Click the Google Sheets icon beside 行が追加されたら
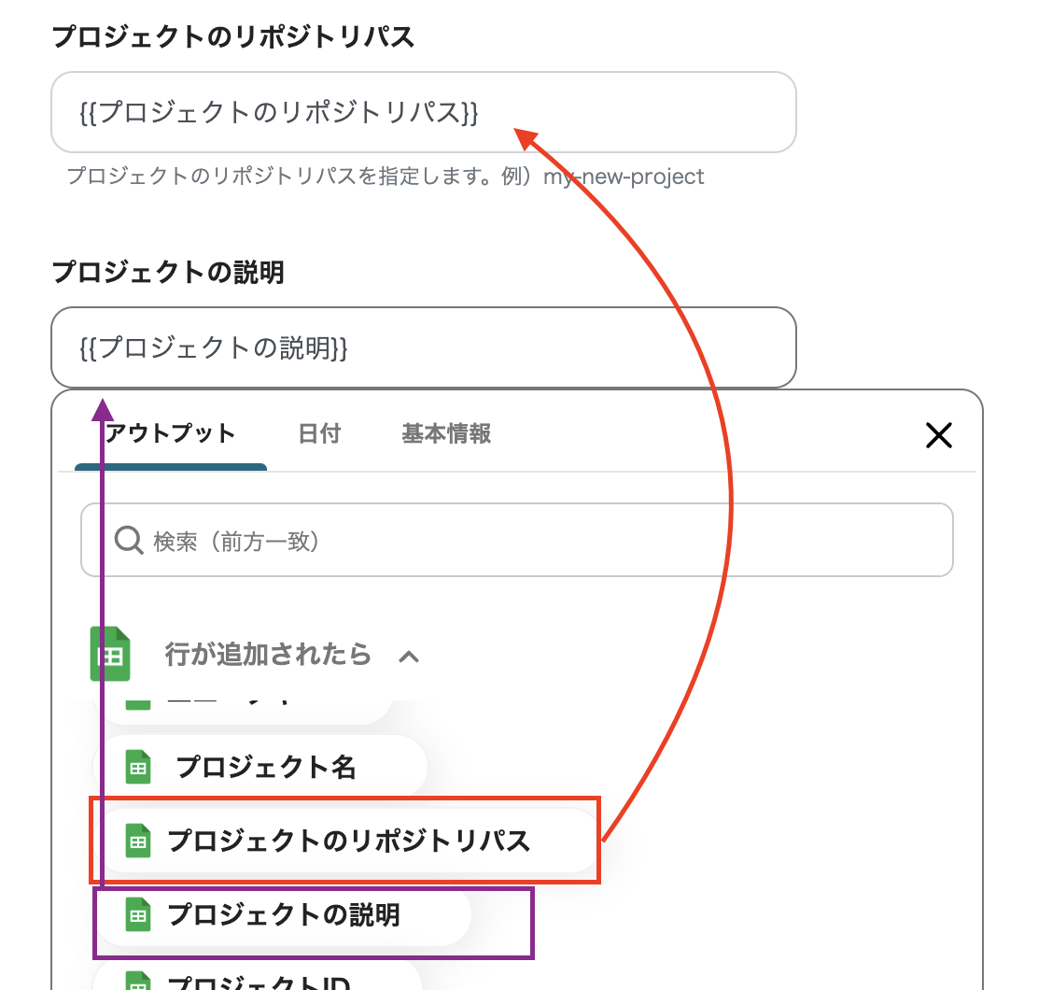1038x990 pixels. 110,654
